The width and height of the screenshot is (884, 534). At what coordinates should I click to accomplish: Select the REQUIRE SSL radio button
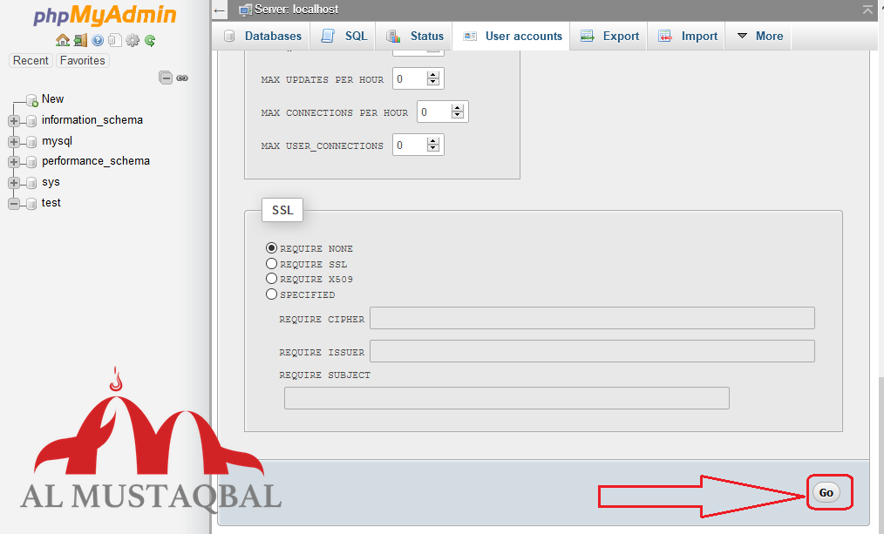[271, 263]
